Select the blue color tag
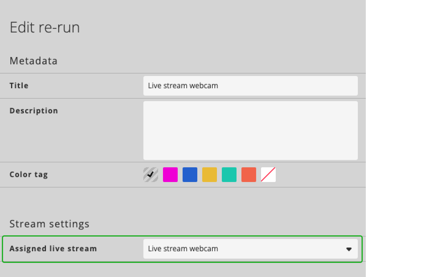 point(190,174)
